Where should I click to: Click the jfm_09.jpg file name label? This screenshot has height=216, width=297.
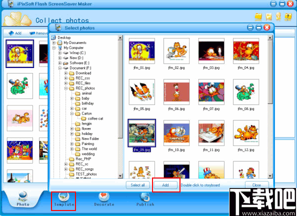141,150
